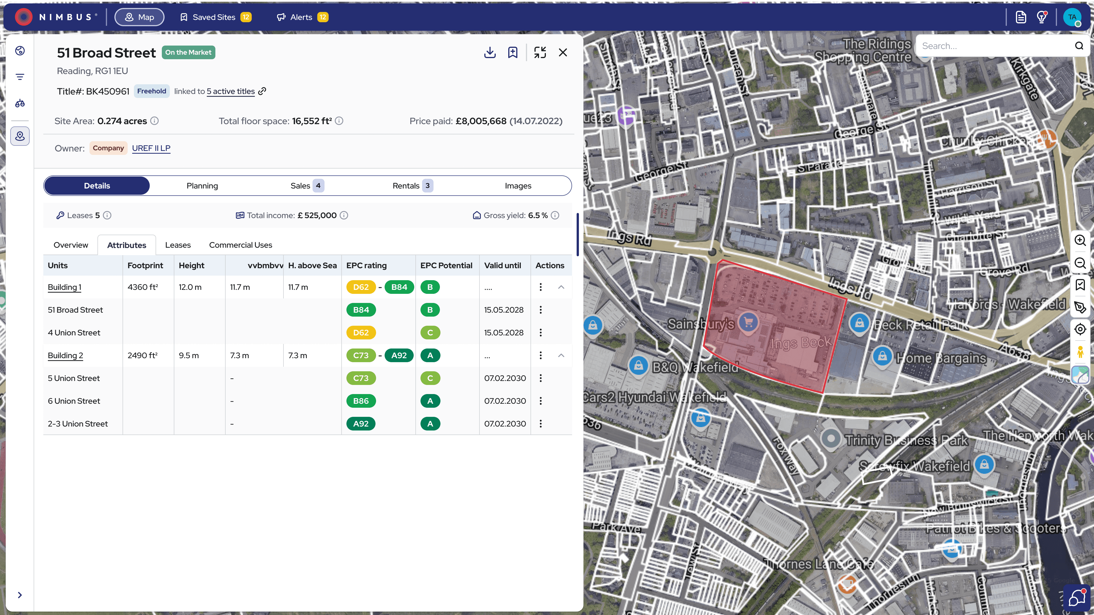Download the 51 Broad Street report

point(490,52)
